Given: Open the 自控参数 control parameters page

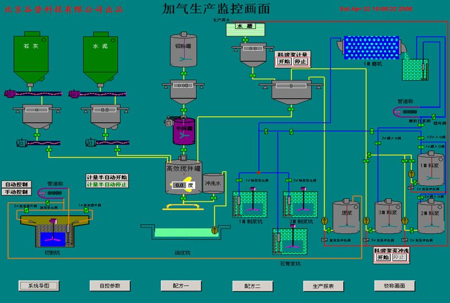Looking at the screenshot, I should [110, 286].
